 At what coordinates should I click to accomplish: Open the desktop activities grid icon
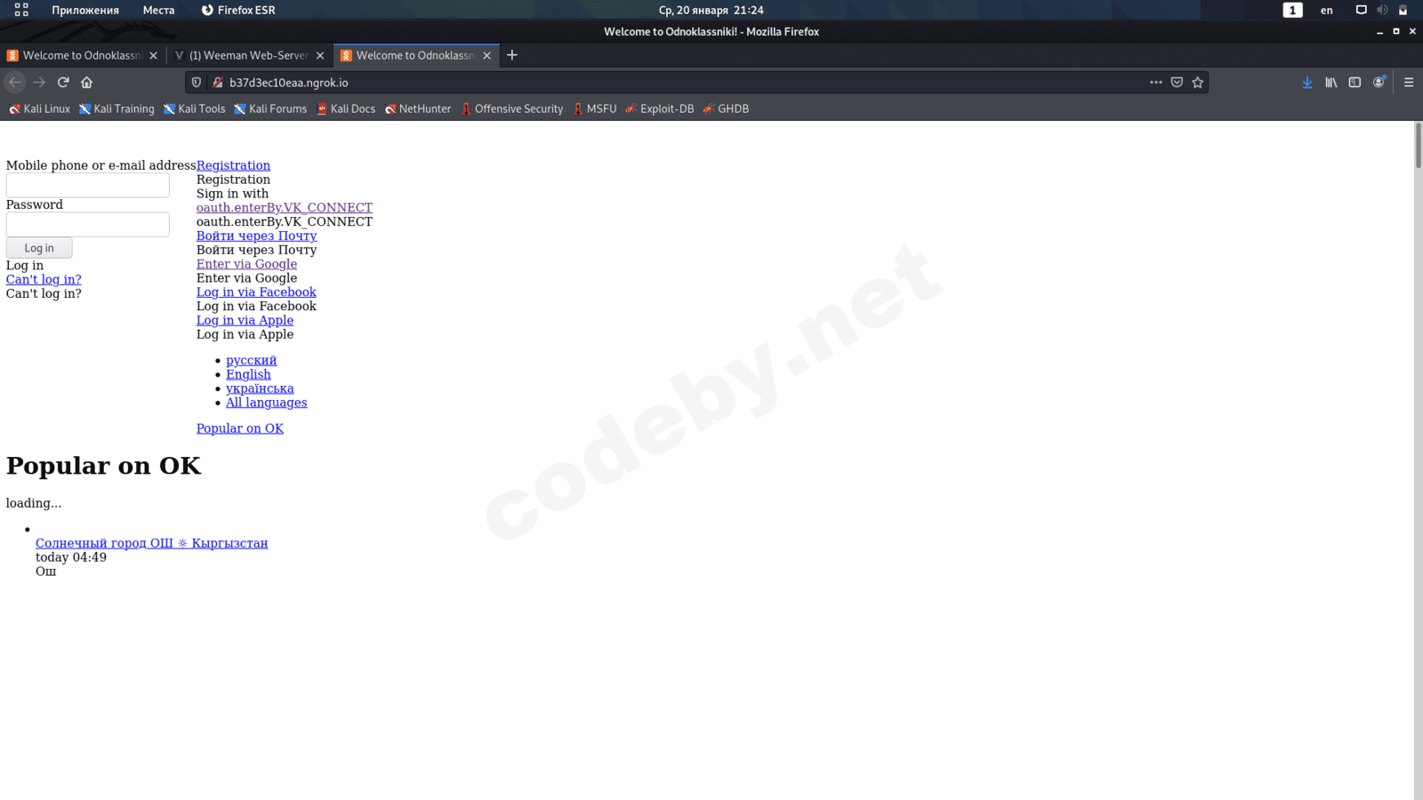21,10
